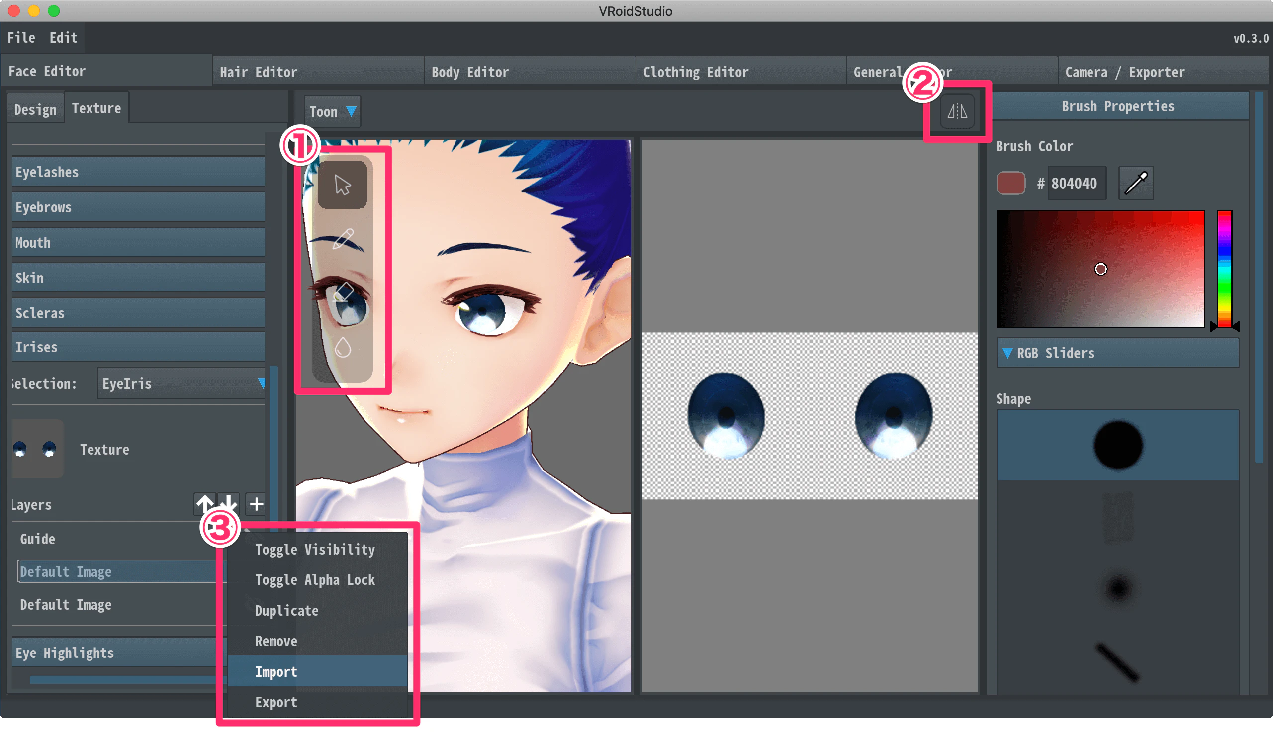The height and width of the screenshot is (747, 1273).
Task: Add a new layer with plus icon
Action: 256,504
